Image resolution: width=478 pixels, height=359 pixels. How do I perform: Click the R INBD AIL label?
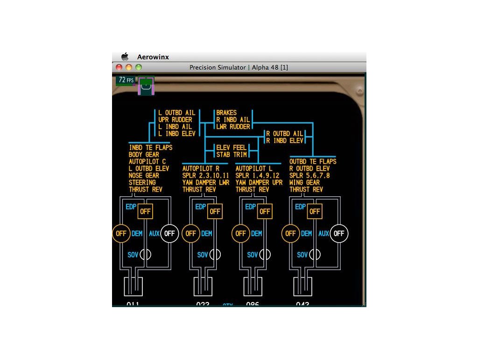coord(233,120)
